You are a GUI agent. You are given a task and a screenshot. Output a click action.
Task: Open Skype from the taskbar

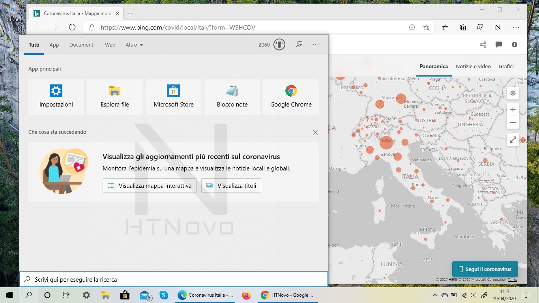pos(163,295)
